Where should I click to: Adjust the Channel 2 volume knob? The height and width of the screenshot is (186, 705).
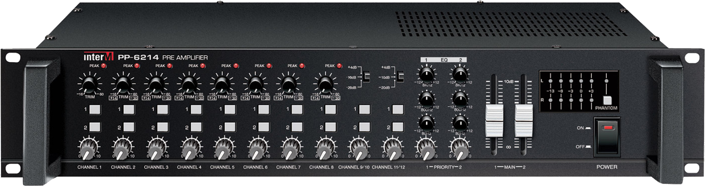click(x=122, y=149)
